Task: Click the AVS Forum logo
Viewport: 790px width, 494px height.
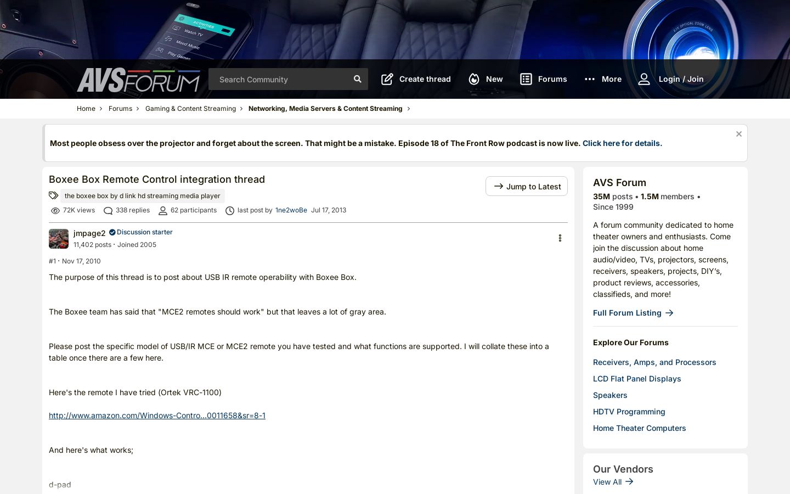Action: click(139, 80)
